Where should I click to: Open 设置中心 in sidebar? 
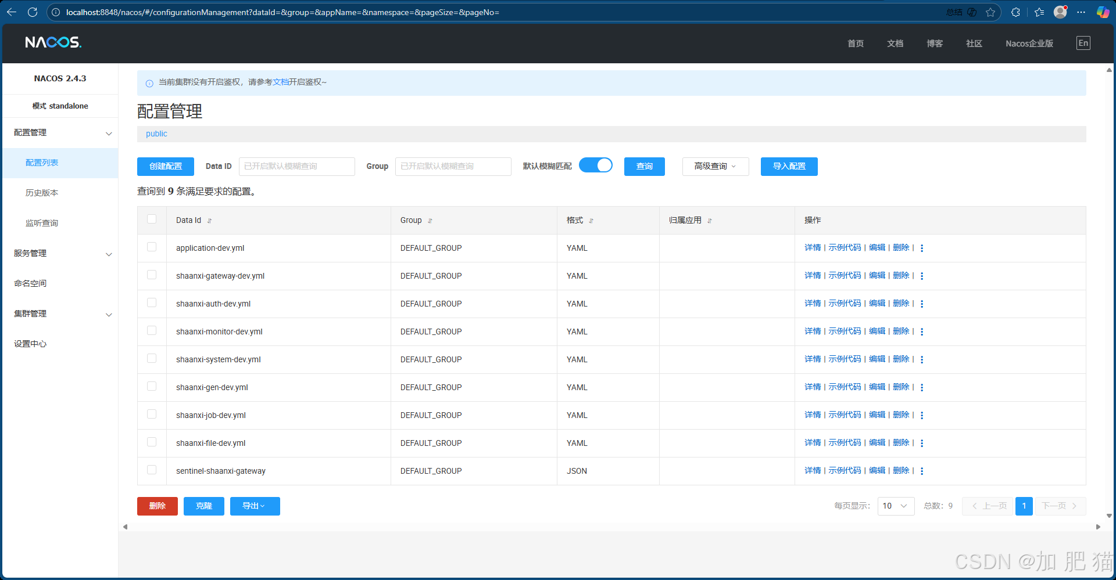60,344
